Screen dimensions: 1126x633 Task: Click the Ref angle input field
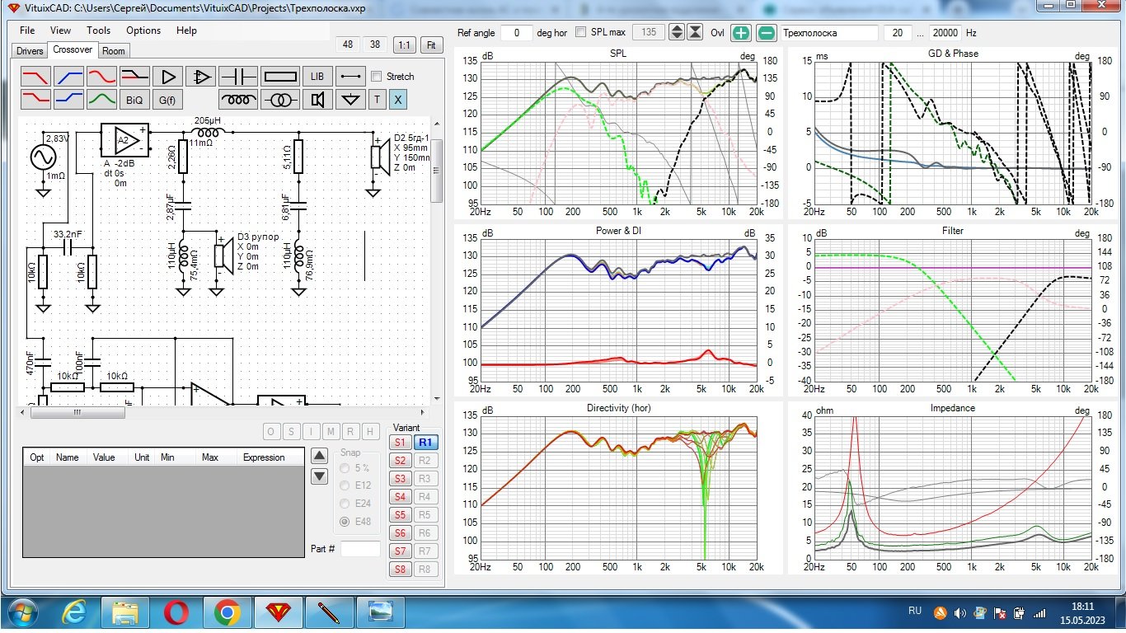point(517,32)
